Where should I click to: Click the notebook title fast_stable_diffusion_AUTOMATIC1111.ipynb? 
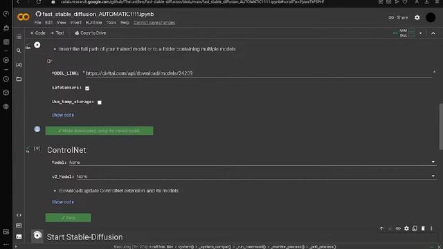pos(98,14)
